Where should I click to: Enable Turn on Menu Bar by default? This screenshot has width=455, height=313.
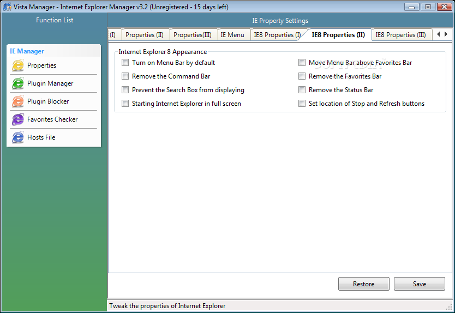[x=125, y=63]
